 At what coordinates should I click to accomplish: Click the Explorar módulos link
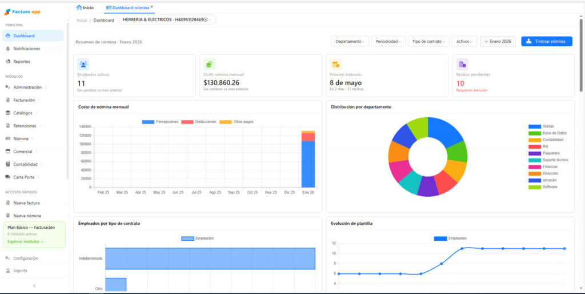(26, 241)
